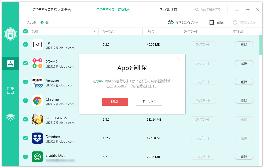The width and height of the screenshot is (264, 168).
Task: Focus the Appを検索する search field
Action: tap(210, 10)
